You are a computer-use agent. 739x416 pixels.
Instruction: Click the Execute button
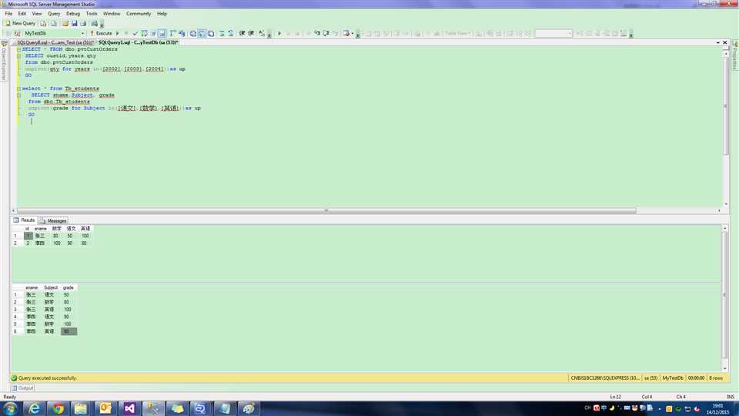click(102, 33)
